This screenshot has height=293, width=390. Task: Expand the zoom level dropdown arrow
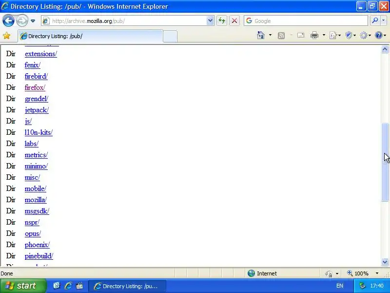click(377, 273)
